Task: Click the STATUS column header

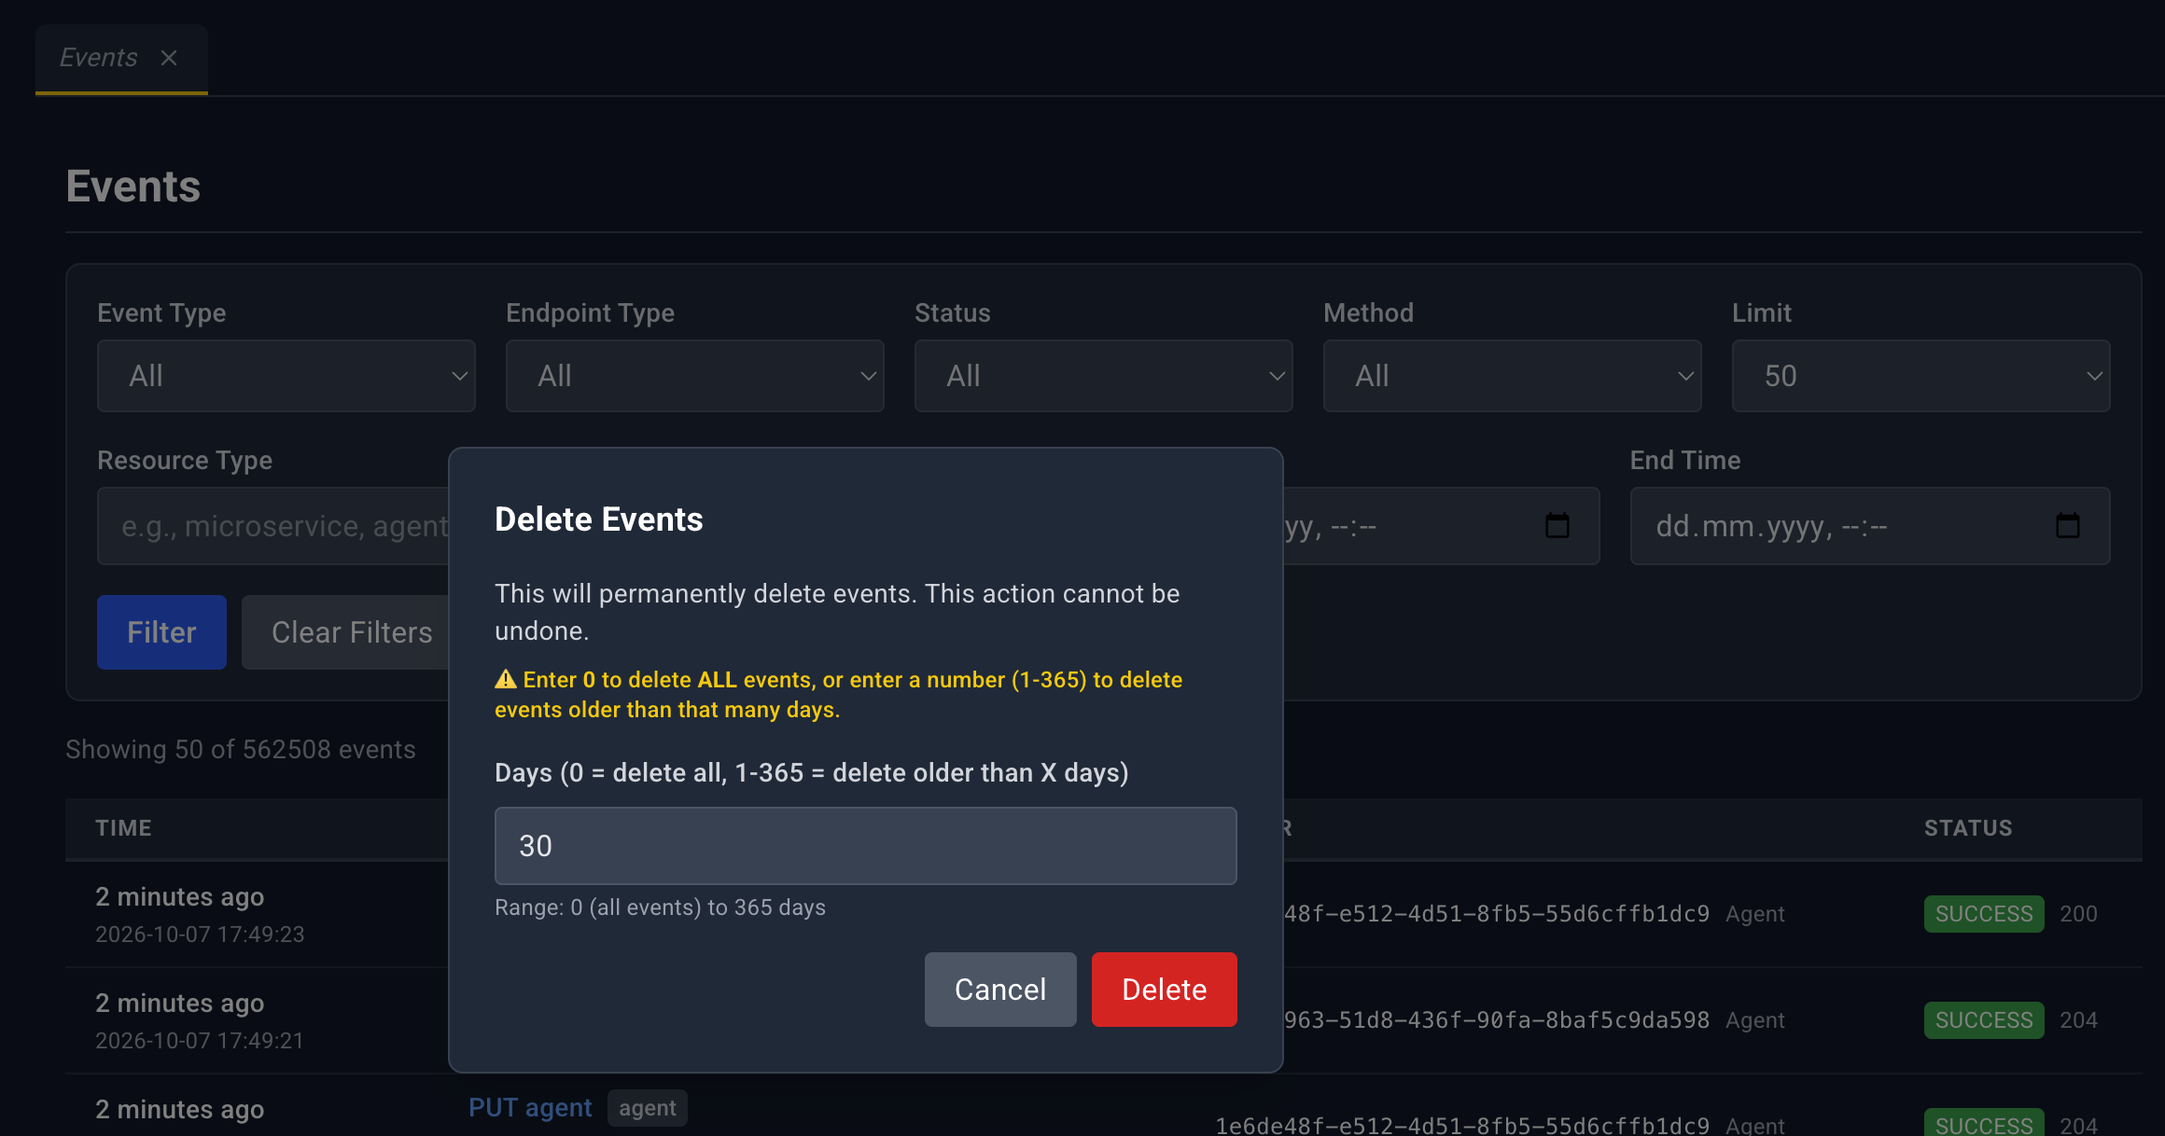Action: click(1968, 828)
